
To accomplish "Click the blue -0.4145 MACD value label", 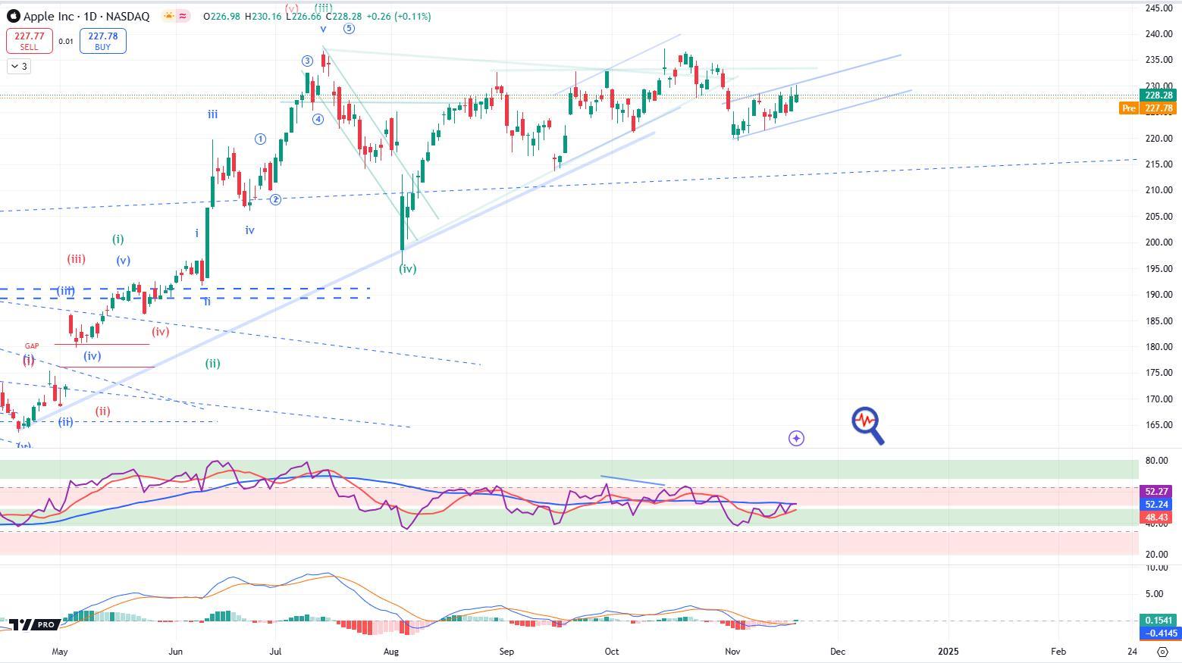I will [x=1160, y=633].
